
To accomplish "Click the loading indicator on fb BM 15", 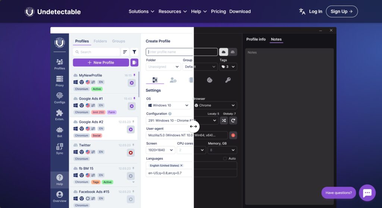I will (131, 176).
